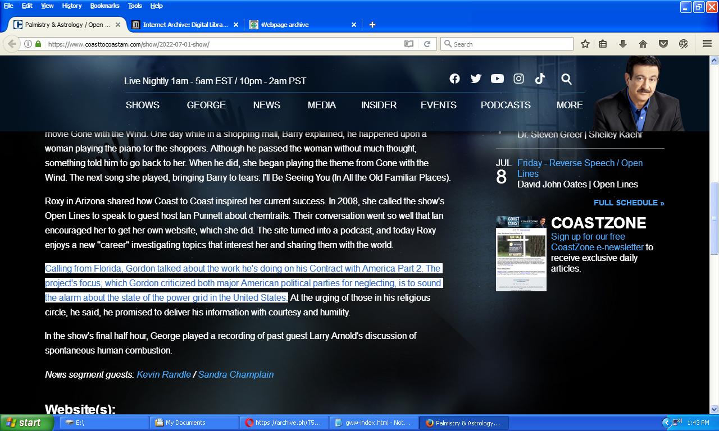Open the Pocket icon in toolbar
Viewport: 719px width, 431px height.
coord(663,44)
